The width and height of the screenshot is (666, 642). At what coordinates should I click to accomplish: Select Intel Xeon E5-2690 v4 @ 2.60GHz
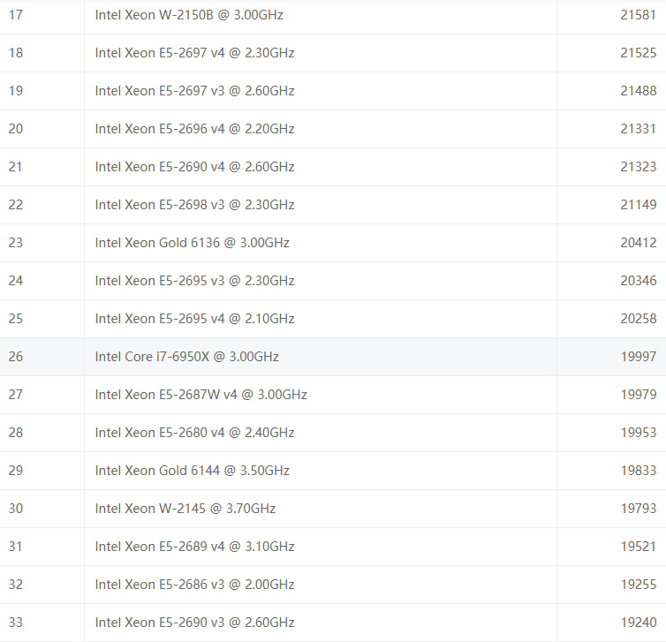tap(194, 167)
